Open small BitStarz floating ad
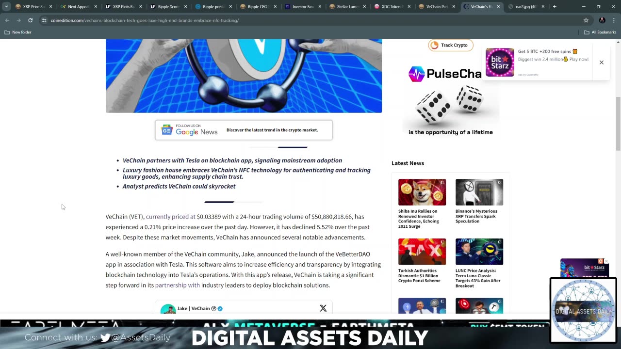 pos(584,268)
